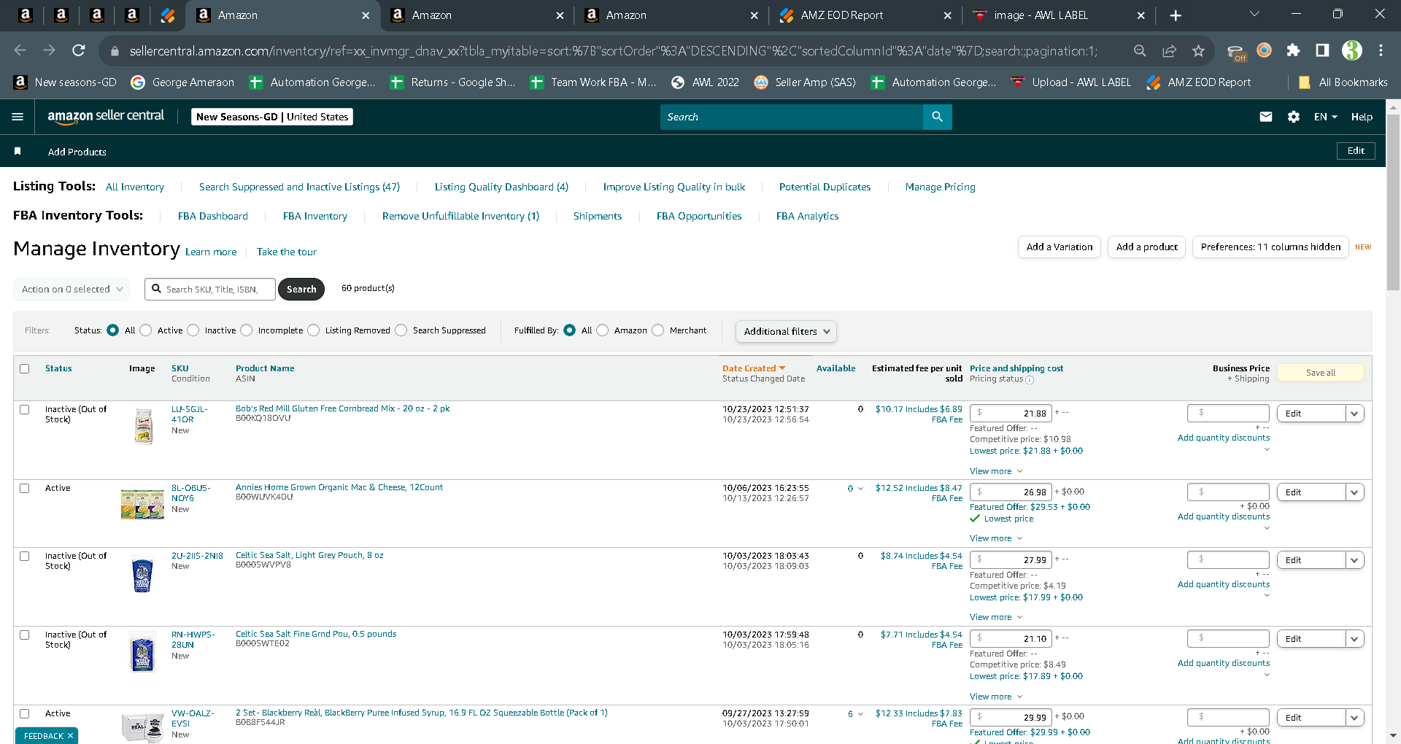Check the Annies Mac & Cheese row checkbox
The width and height of the screenshot is (1401, 744).
(25, 488)
